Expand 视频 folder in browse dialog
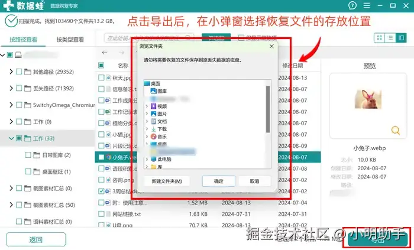 [x=147, y=106]
